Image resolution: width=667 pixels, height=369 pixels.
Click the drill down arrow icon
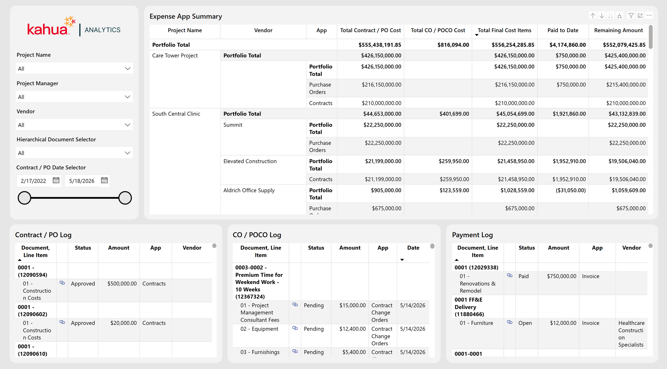coord(602,16)
